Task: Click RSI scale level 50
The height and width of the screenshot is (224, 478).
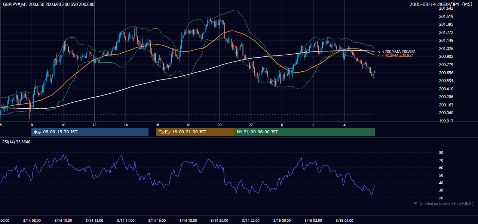Action: [x=441, y=175]
